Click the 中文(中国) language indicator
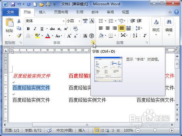 (x=65, y=130)
